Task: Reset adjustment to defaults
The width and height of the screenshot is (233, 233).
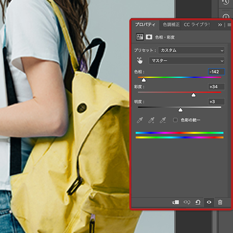Action: pyautogui.click(x=198, y=202)
